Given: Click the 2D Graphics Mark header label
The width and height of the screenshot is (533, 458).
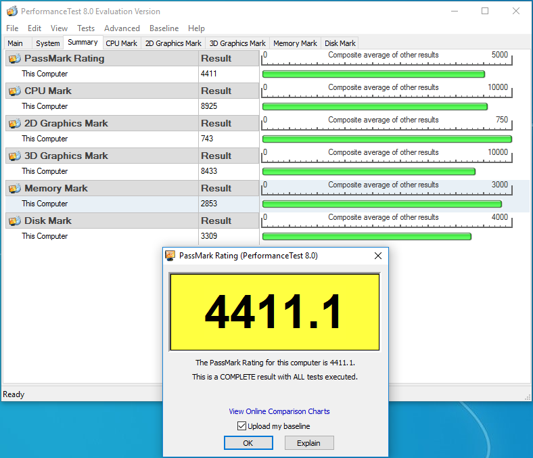Looking at the screenshot, I should [x=66, y=123].
